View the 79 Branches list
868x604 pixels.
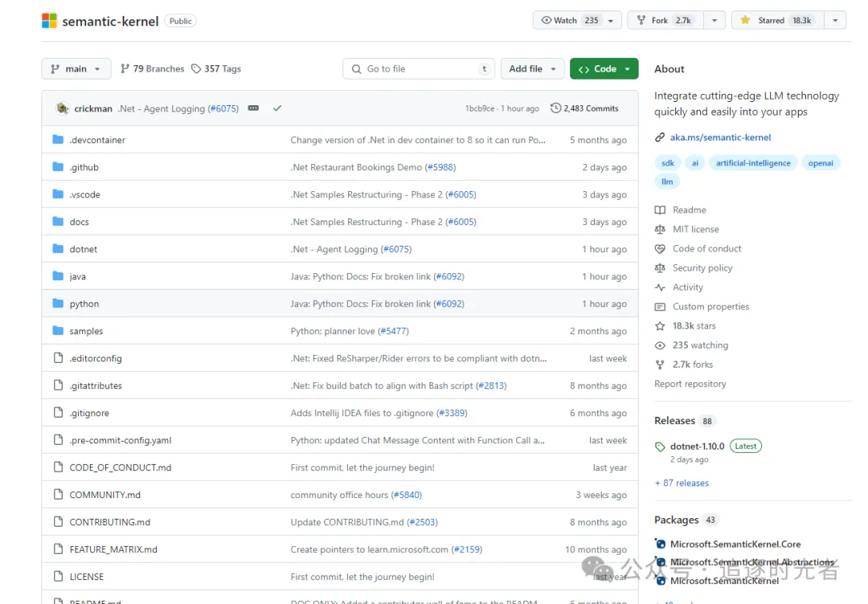tap(152, 69)
